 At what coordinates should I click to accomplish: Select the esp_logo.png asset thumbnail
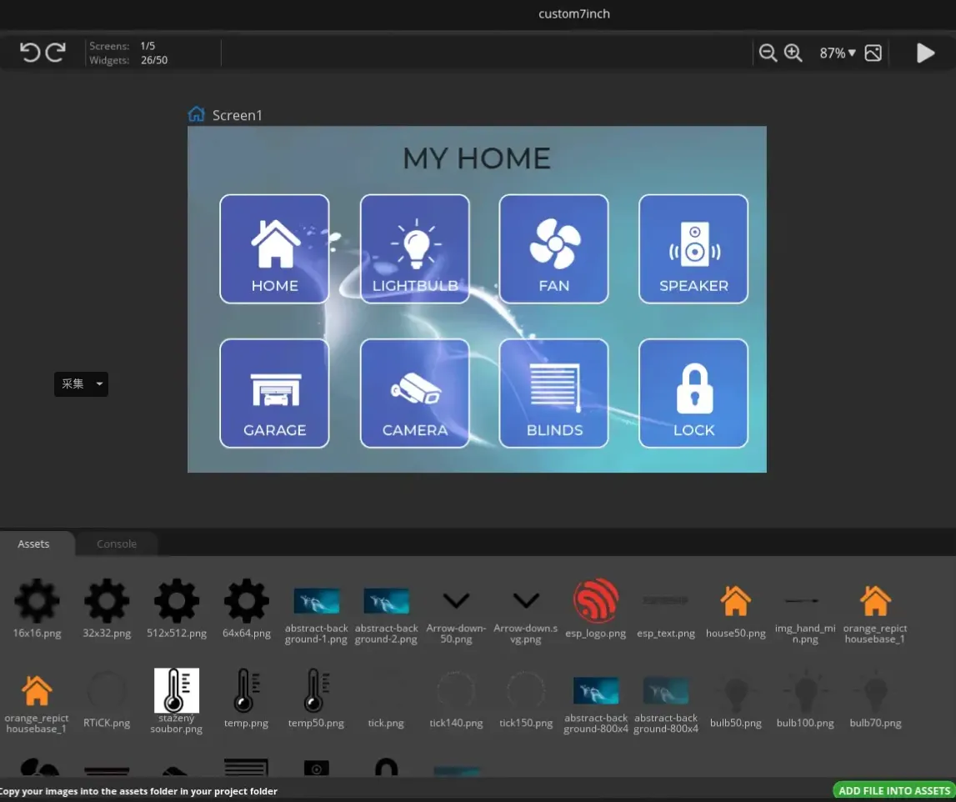coord(596,601)
